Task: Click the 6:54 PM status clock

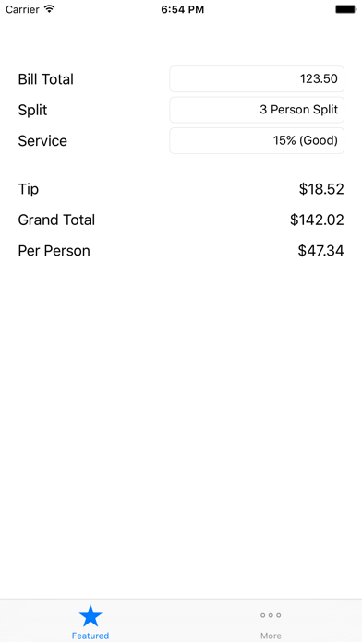Action: 183,9
